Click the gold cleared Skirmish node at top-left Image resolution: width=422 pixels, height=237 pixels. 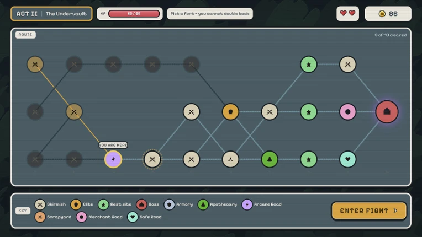click(35, 64)
